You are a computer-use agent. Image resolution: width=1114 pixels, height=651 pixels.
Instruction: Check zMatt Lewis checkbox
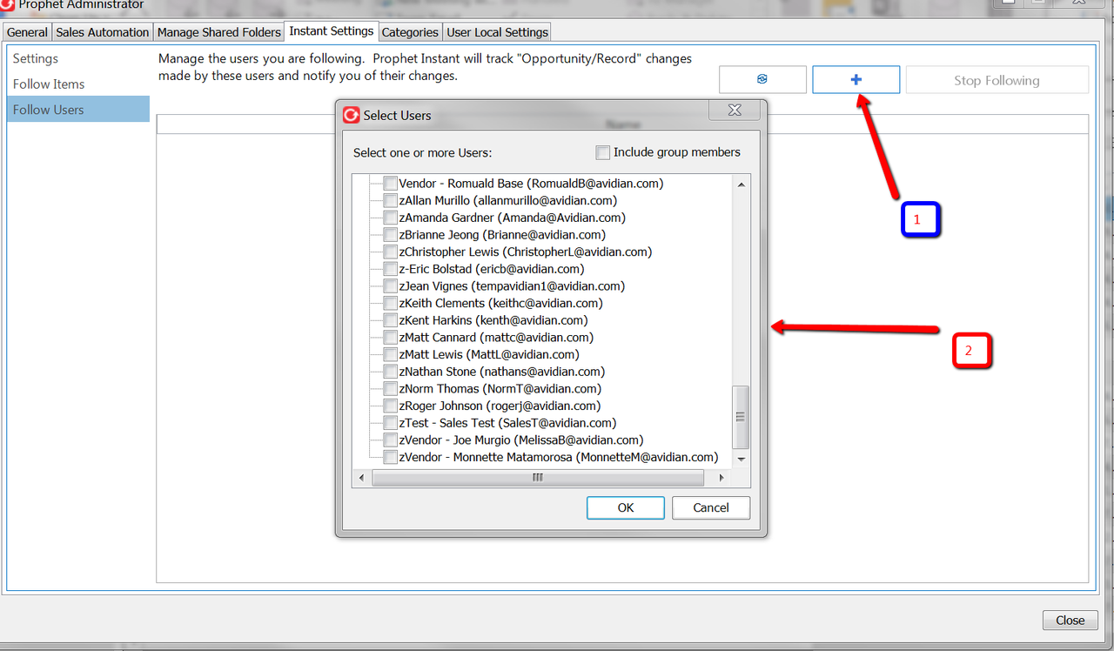pyautogui.click(x=391, y=354)
